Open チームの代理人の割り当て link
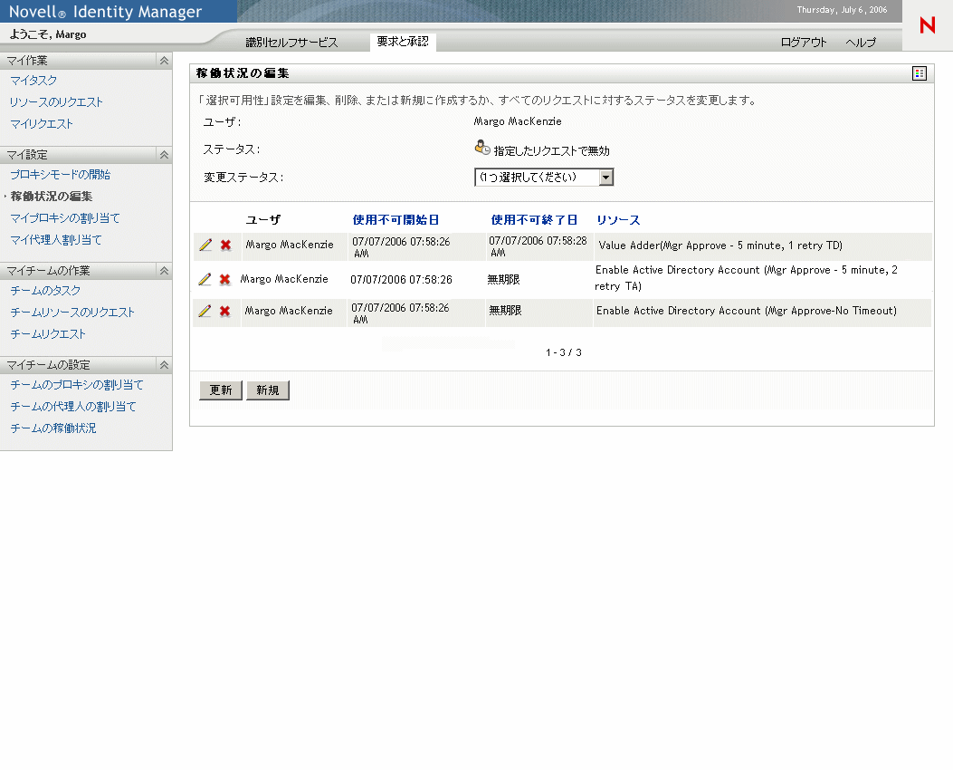The height and width of the screenshot is (770, 953). pos(73,407)
